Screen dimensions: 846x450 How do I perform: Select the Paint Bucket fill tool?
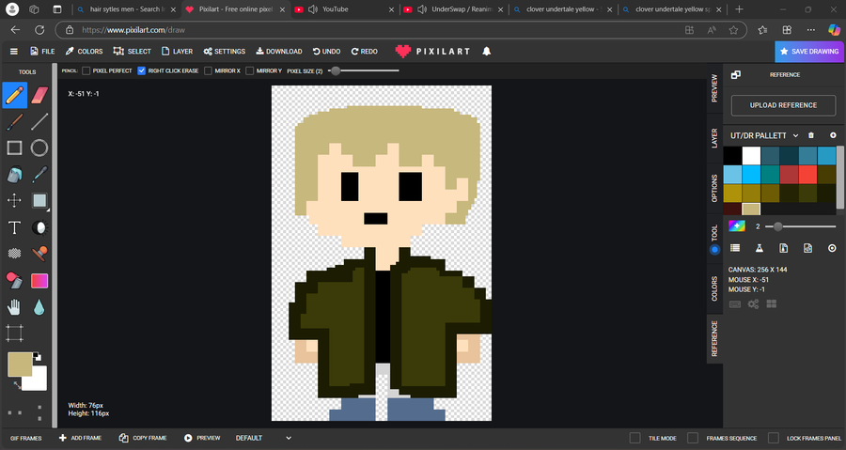[14, 174]
